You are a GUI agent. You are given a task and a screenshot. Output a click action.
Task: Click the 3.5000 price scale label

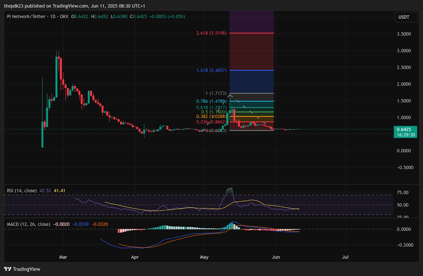(404, 34)
